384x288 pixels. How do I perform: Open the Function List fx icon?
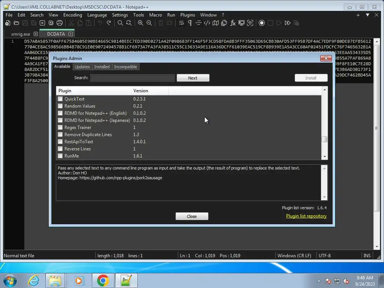(x=232, y=23)
